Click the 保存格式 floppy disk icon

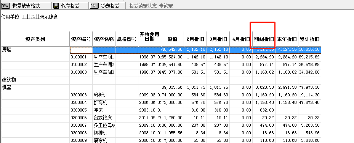56,6
